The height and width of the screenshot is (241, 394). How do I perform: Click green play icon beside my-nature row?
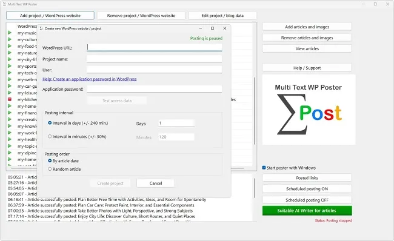tap(10, 53)
